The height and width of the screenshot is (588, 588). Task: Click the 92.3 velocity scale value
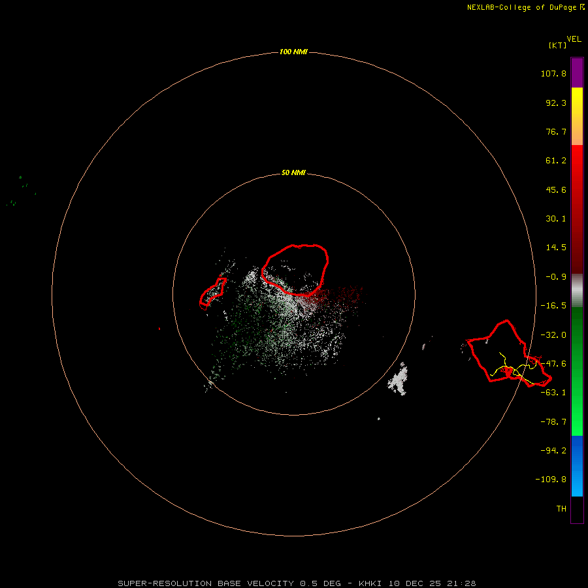pyautogui.click(x=556, y=103)
